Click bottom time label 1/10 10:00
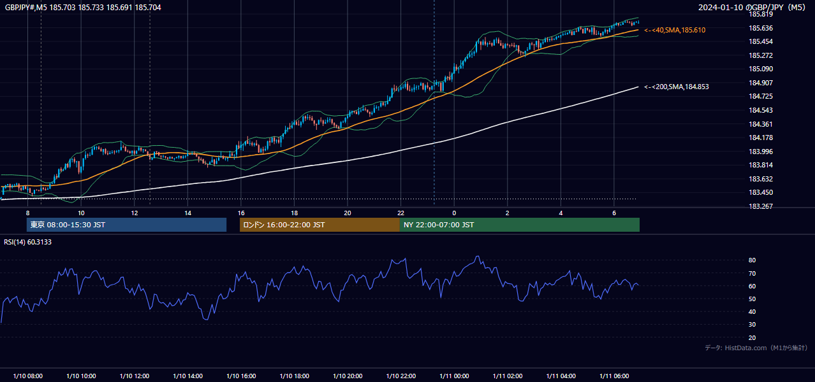815x382 pixels. 81,376
